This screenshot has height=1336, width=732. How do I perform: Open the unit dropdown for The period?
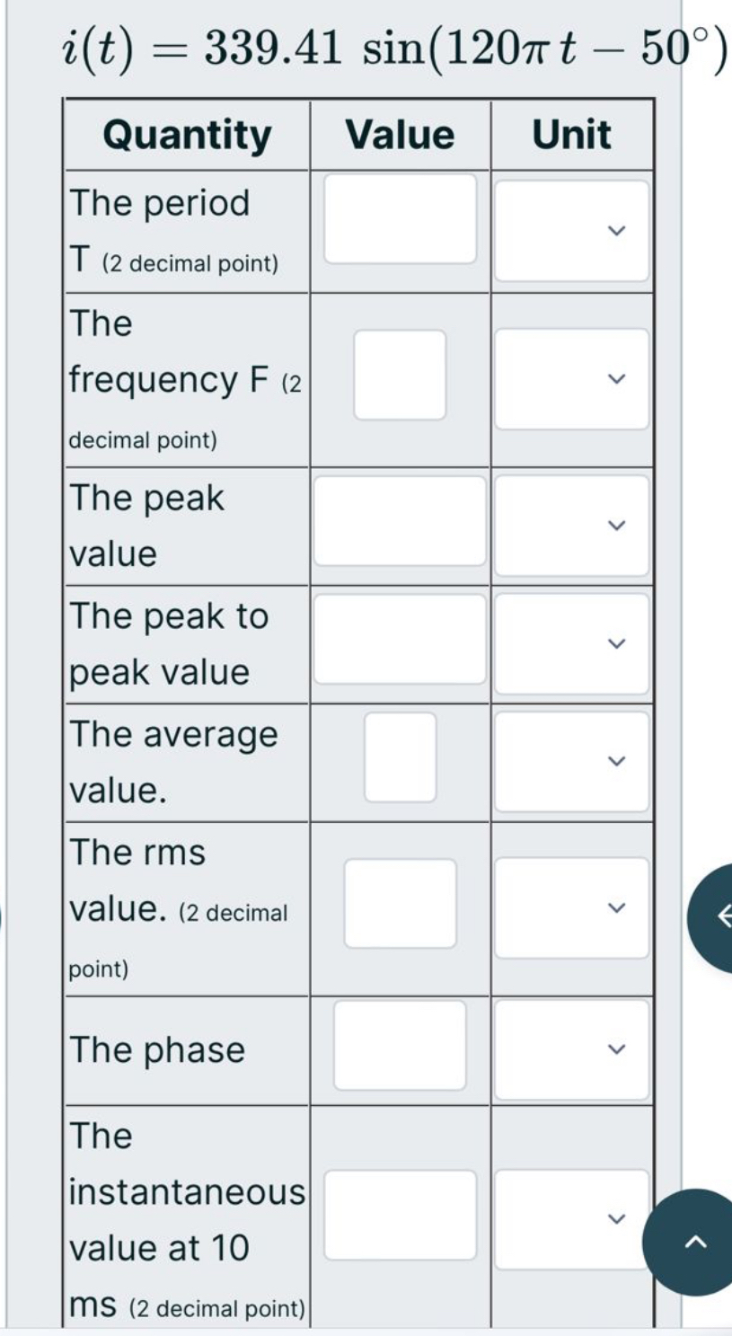pyautogui.click(x=571, y=231)
